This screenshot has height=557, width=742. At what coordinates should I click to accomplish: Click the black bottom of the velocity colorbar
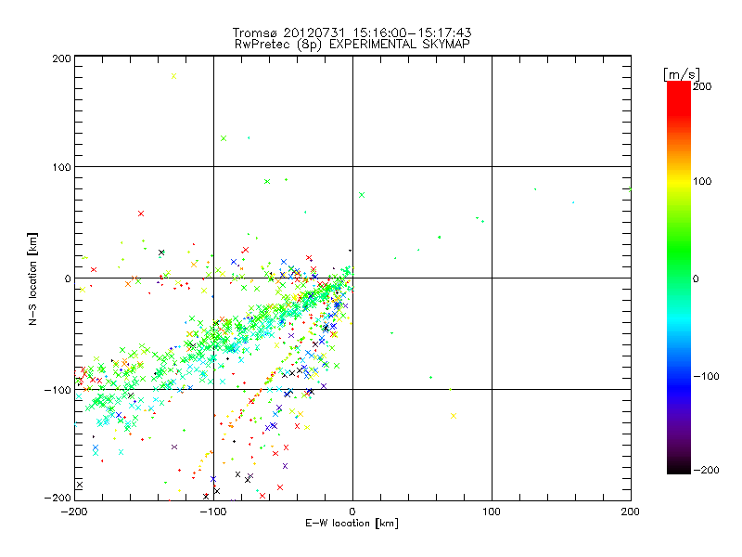(x=679, y=467)
